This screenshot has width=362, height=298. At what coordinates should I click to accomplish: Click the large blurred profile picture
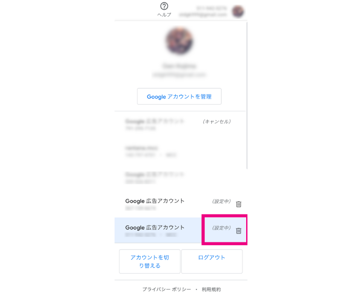[x=179, y=41]
